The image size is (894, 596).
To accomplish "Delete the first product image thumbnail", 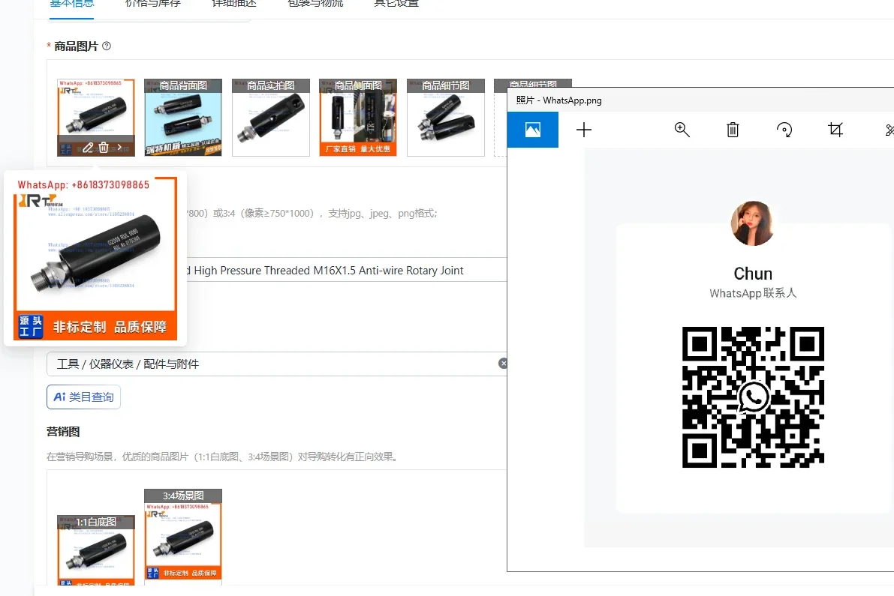I will [103, 148].
